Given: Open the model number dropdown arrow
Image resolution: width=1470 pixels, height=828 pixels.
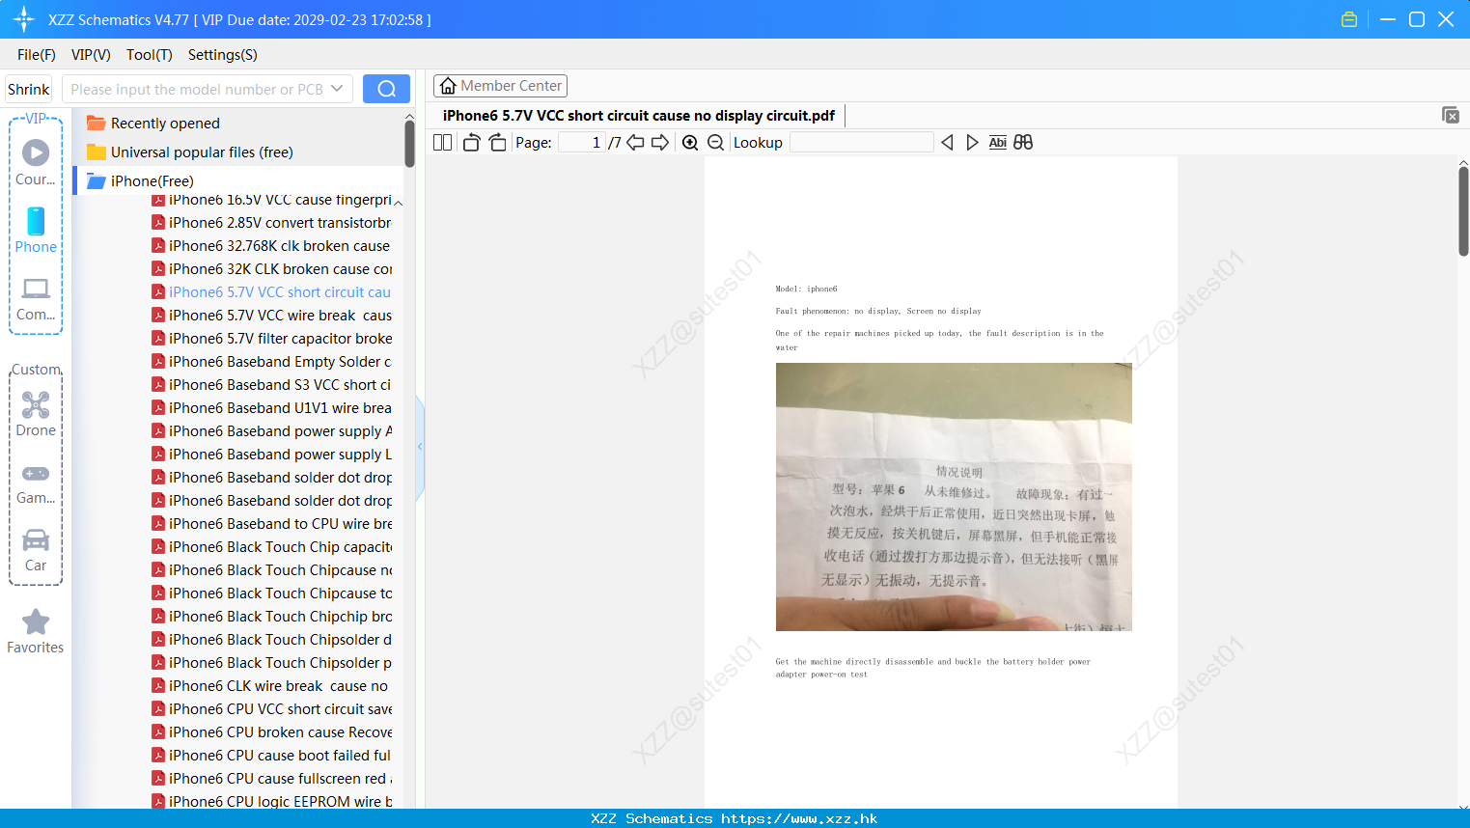Looking at the screenshot, I should point(337,89).
